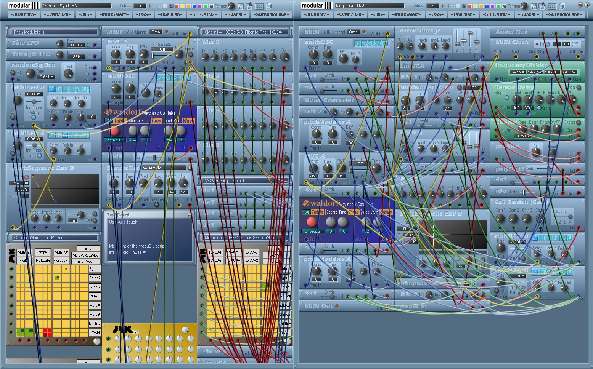This screenshot has width=593, height=369.
Task: Click the modular logo in VersatileSynth window
Action: pos(24,5)
